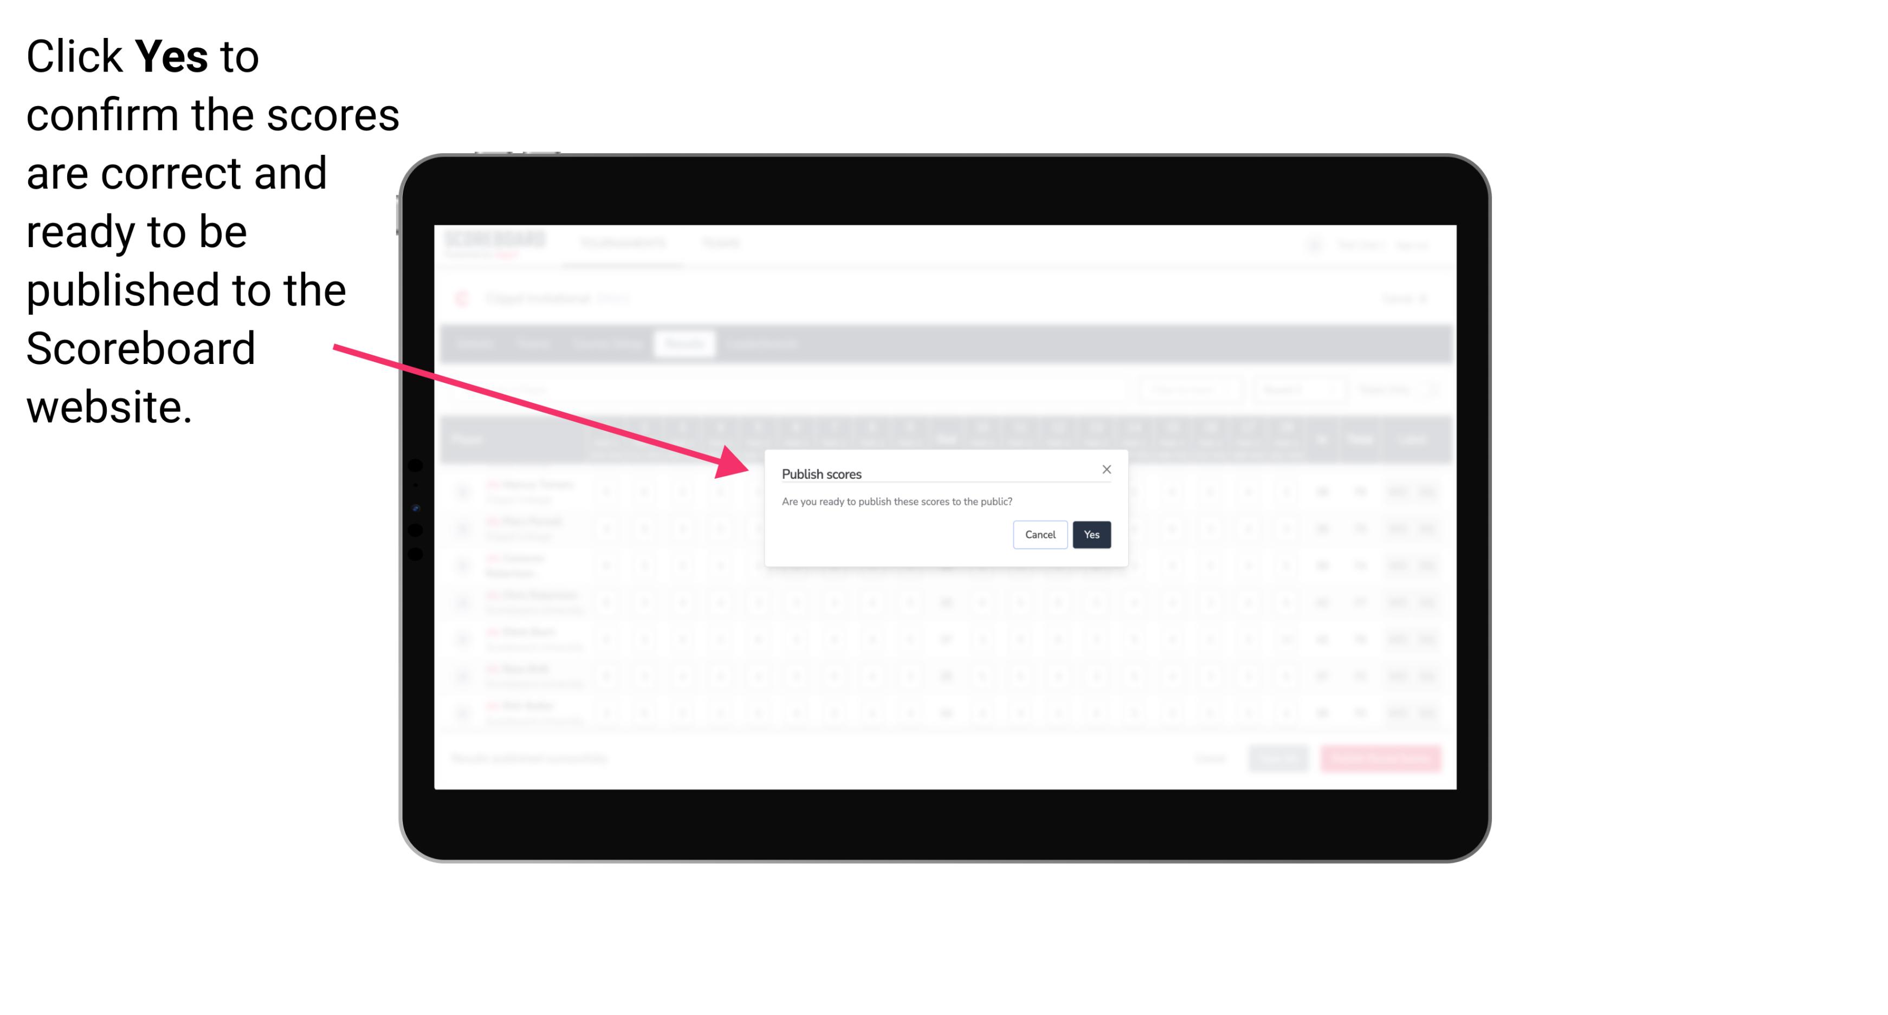The width and height of the screenshot is (1888, 1015).
Task: Click the publish scores icon button
Action: [x=1089, y=533]
